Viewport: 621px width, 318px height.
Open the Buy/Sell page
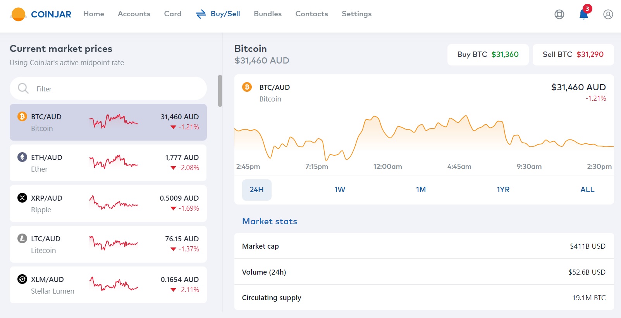coord(225,14)
